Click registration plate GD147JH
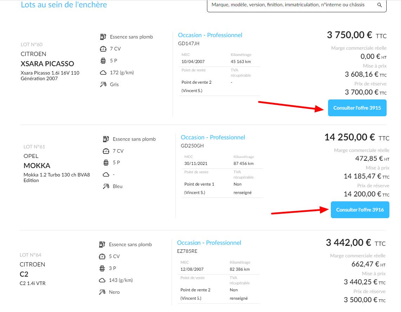Viewport: 401px width, 312px height. click(x=189, y=43)
